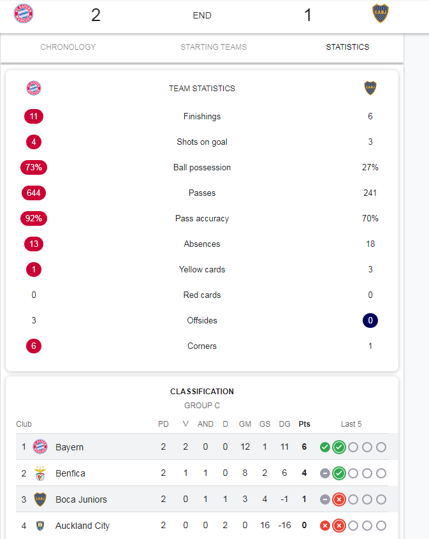Click Boca Juniors crest in Team Statistics panel
This screenshot has width=429, height=539.
click(x=370, y=88)
